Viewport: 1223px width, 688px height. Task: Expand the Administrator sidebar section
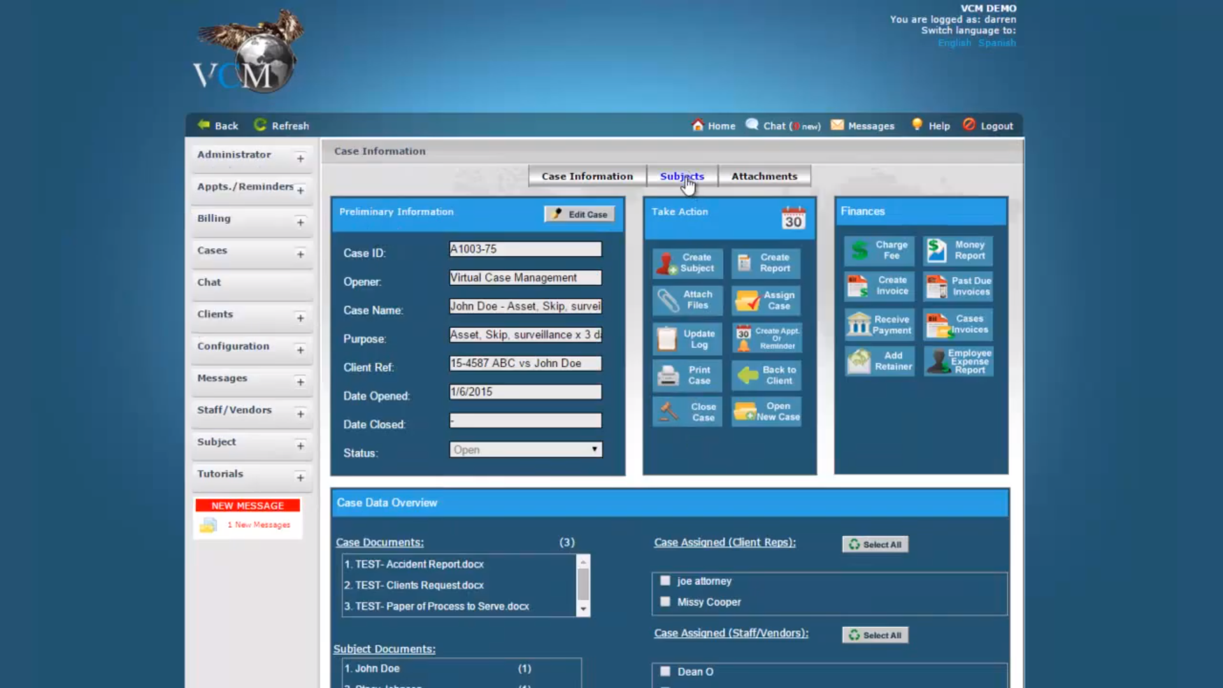click(300, 159)
